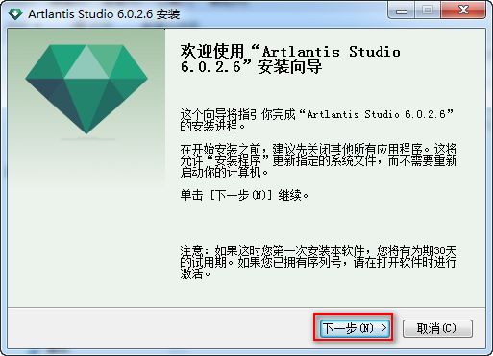Click the title bar text Artlantis Studio 6.0.2.6 安装
Viewport: 493px width, 356px height.
tap(104, 14)
